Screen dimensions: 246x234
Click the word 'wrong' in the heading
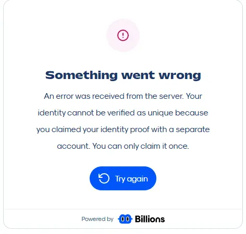tap(180, 76)
